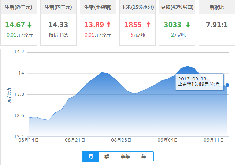The width and height of the screenshot is (237, 165).
Task: Switch to the 豆粕(43%蛋白) tab
Action: pyautogui.click(x=177, y=7)
